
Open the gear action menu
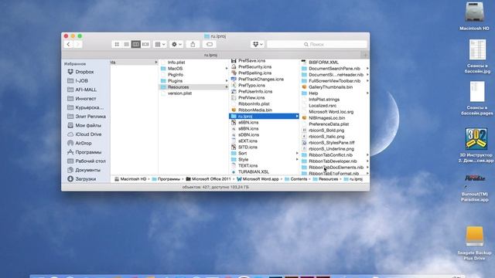point(176,45)
